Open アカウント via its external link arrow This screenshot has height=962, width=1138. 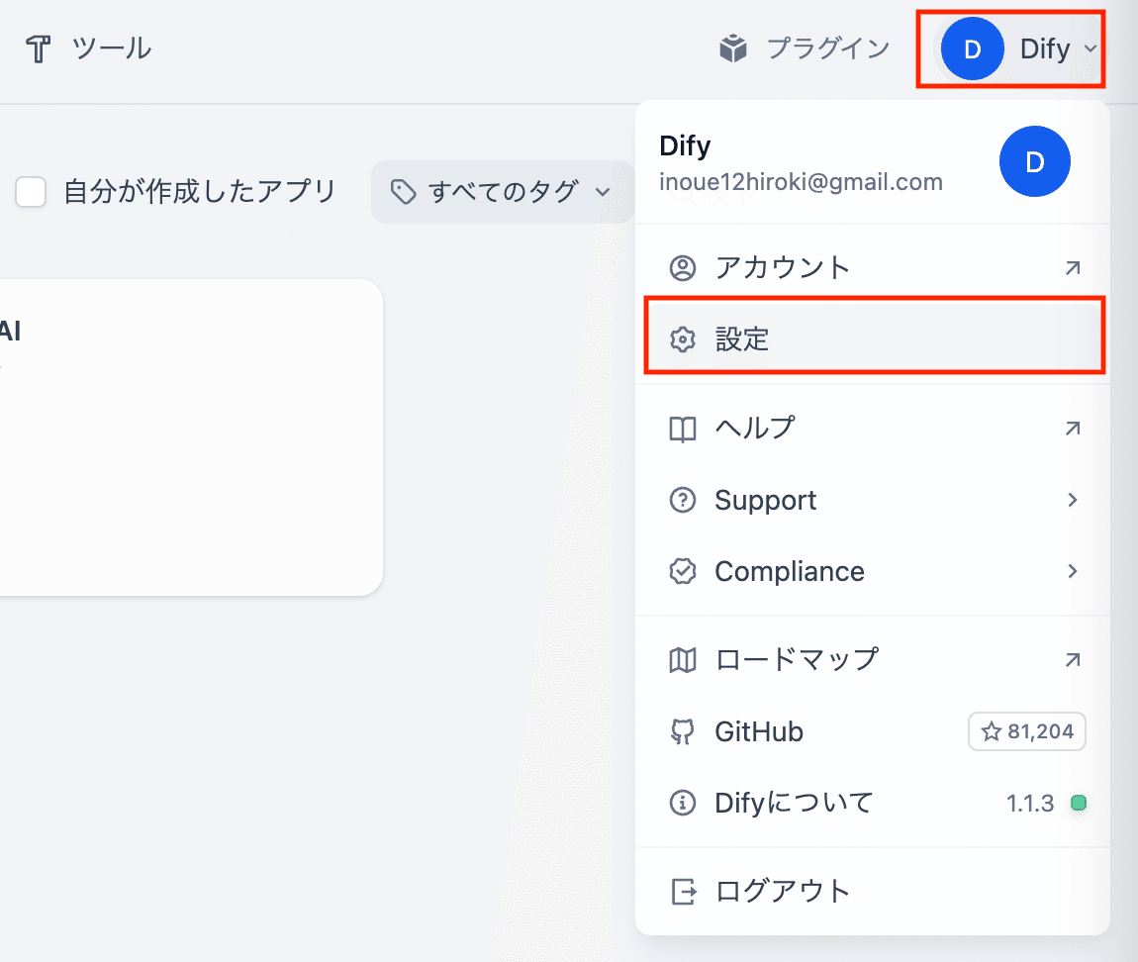pyautogui.click(x=1073, y=266)
